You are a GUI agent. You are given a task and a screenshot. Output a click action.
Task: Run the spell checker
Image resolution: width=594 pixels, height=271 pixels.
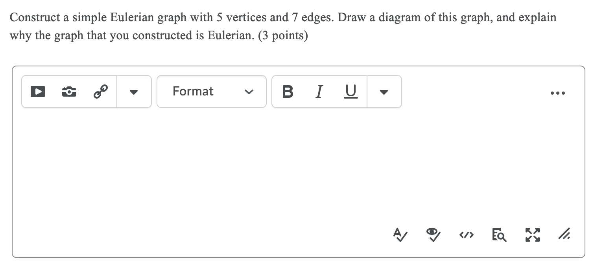(399, 235)
